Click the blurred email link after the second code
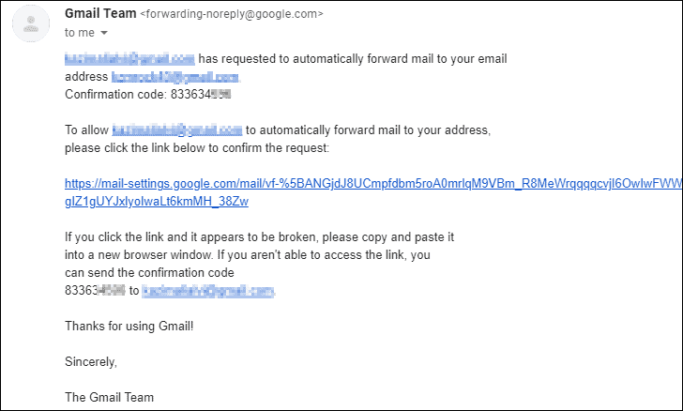The image size is (683, 411). pos(208,291)
